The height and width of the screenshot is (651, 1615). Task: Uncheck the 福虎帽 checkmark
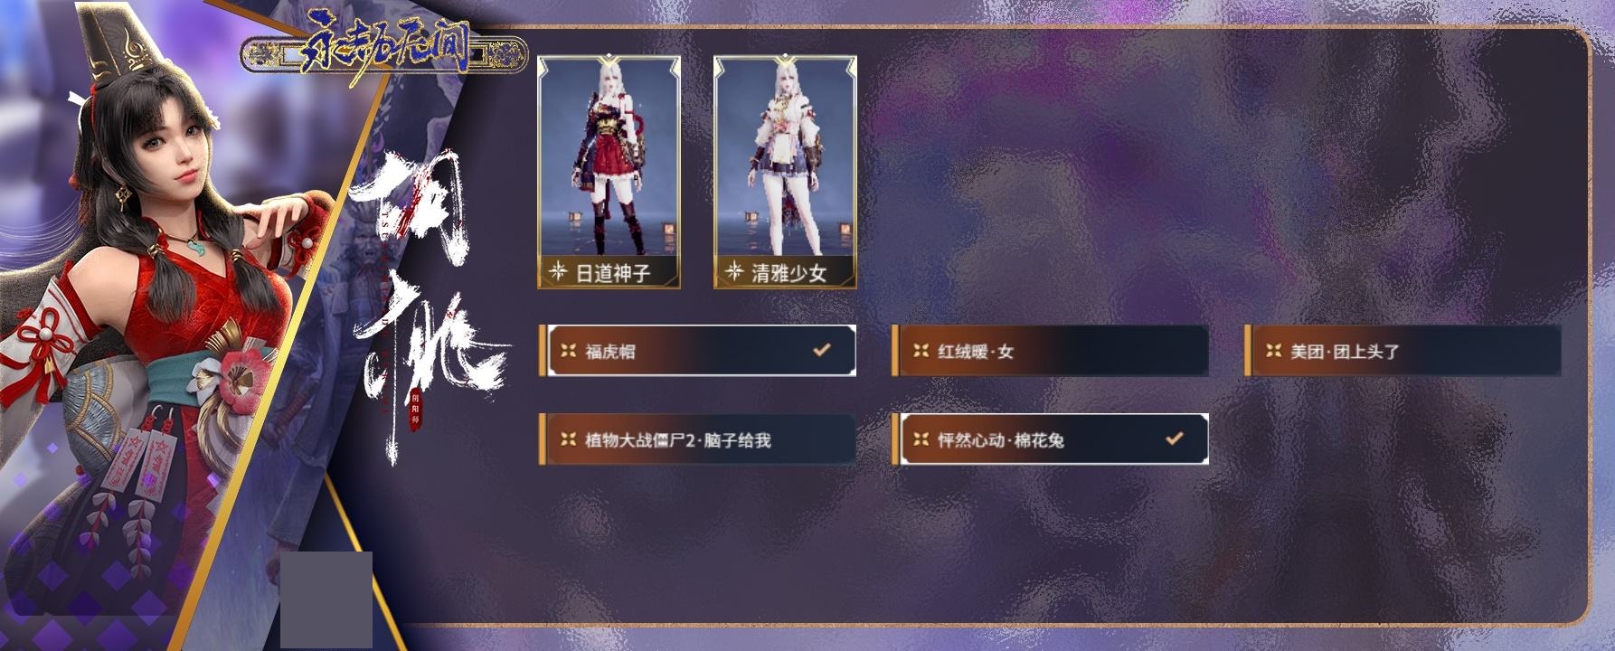(821, 349)
